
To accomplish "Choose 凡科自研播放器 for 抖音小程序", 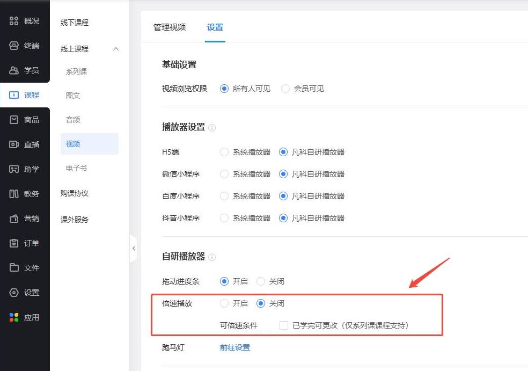I will (x=283, y=218).
